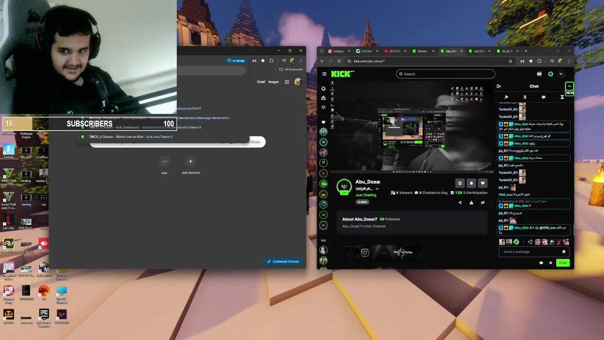This screenshot has width=604, height=340.
Task: Open the Following heart outline in sidebar
Action: point(323,107)
